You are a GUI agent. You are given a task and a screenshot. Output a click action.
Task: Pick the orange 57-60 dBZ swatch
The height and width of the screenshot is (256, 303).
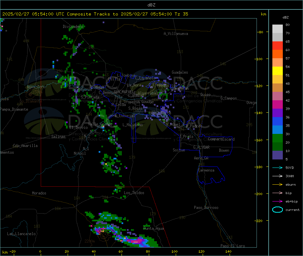(277, 54)
